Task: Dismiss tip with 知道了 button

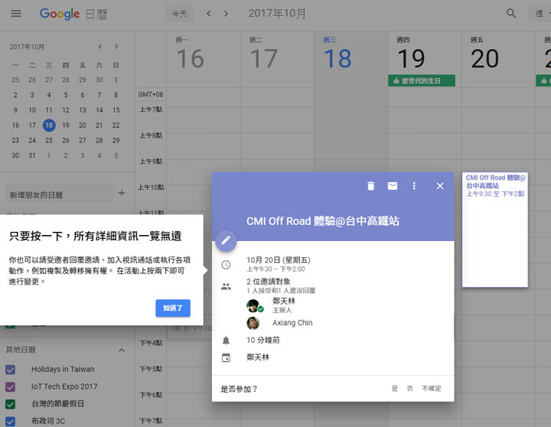Action: coord(173,308)
